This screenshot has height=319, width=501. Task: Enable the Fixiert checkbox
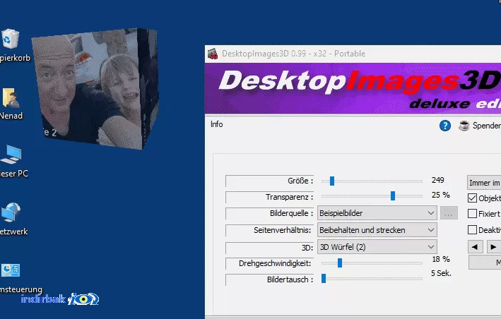point(472,213)
